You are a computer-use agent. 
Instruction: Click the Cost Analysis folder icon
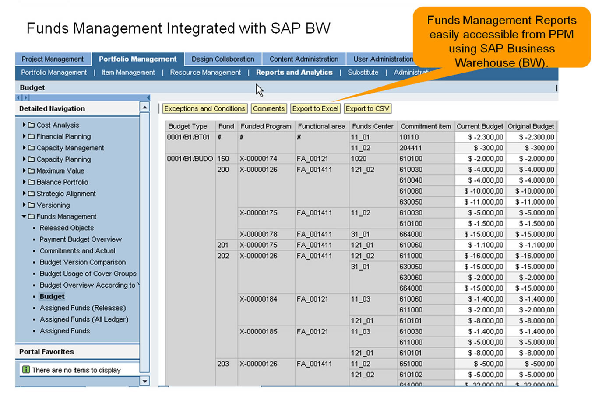[31, 125]
